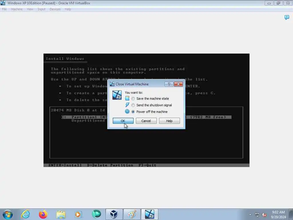
Task: Click Cancel in Close Virtual Machine dialog
Action: pyautogui.click(x=146, y=121)
